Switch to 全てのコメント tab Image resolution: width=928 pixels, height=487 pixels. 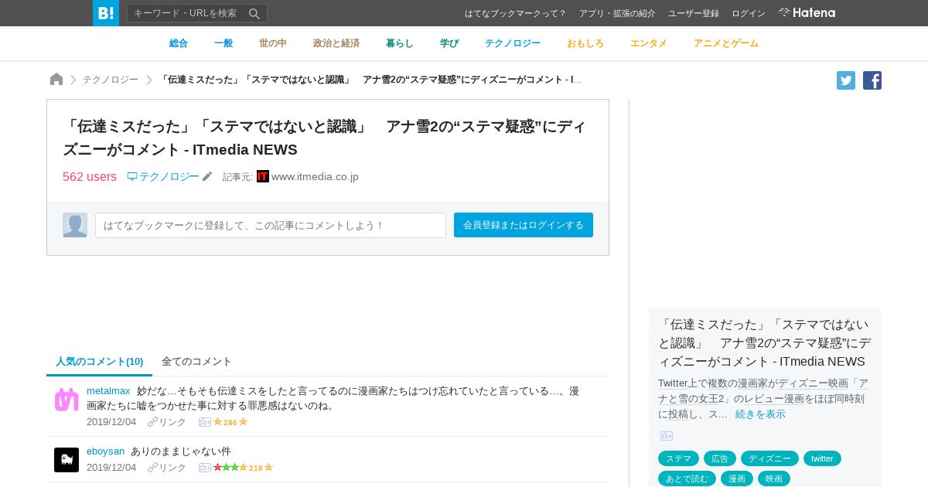tap(196, 362)
